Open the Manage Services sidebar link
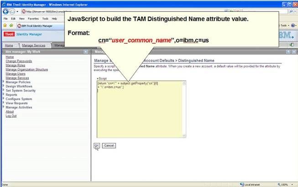298x187 pixels. point(17,78)
